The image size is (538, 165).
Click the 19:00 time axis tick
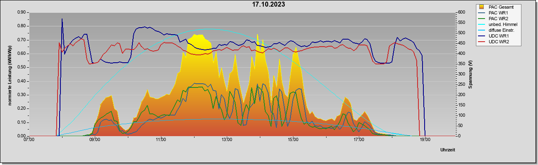pos(425,139)
